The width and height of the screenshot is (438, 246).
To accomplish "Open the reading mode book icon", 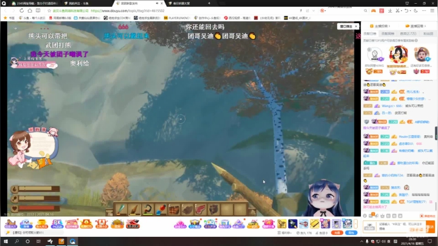I will tap(38, 10).
